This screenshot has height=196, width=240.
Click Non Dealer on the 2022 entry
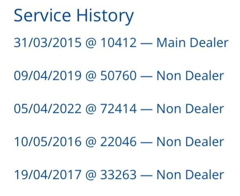click(190, 108)
